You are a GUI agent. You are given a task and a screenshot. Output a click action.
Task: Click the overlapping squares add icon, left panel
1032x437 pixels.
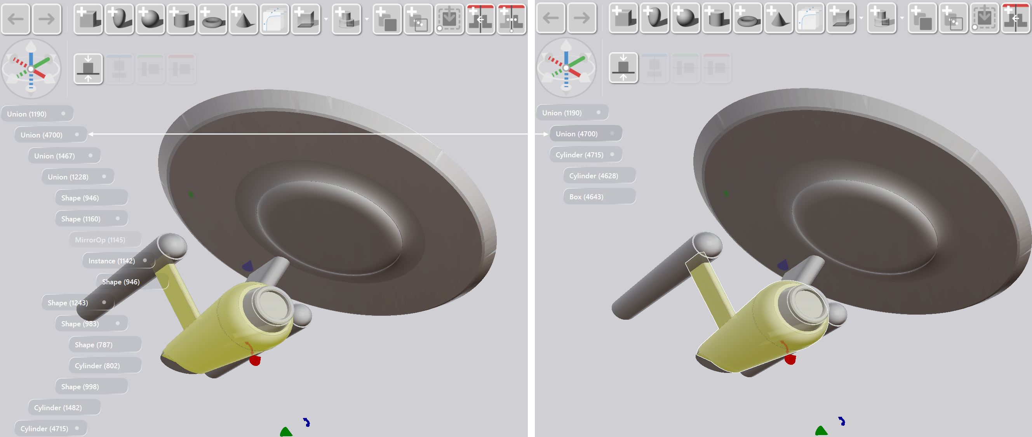click(387, 19)
